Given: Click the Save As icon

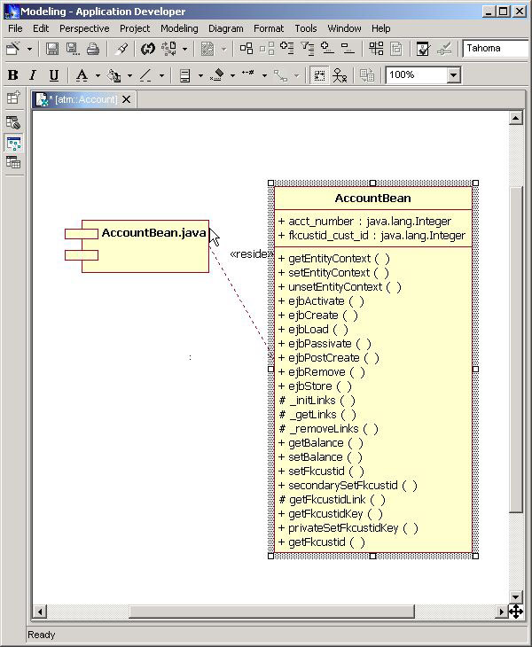Looking at the screenshot, I should pos(73,49).
